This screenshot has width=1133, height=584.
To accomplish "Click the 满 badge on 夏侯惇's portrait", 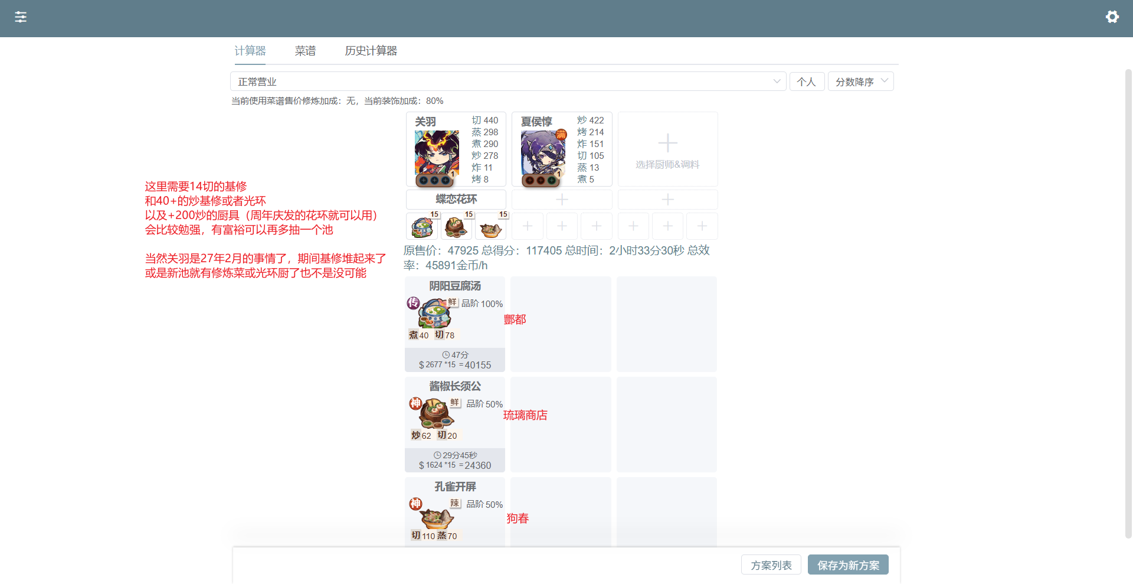I will (x=561, y=135).
